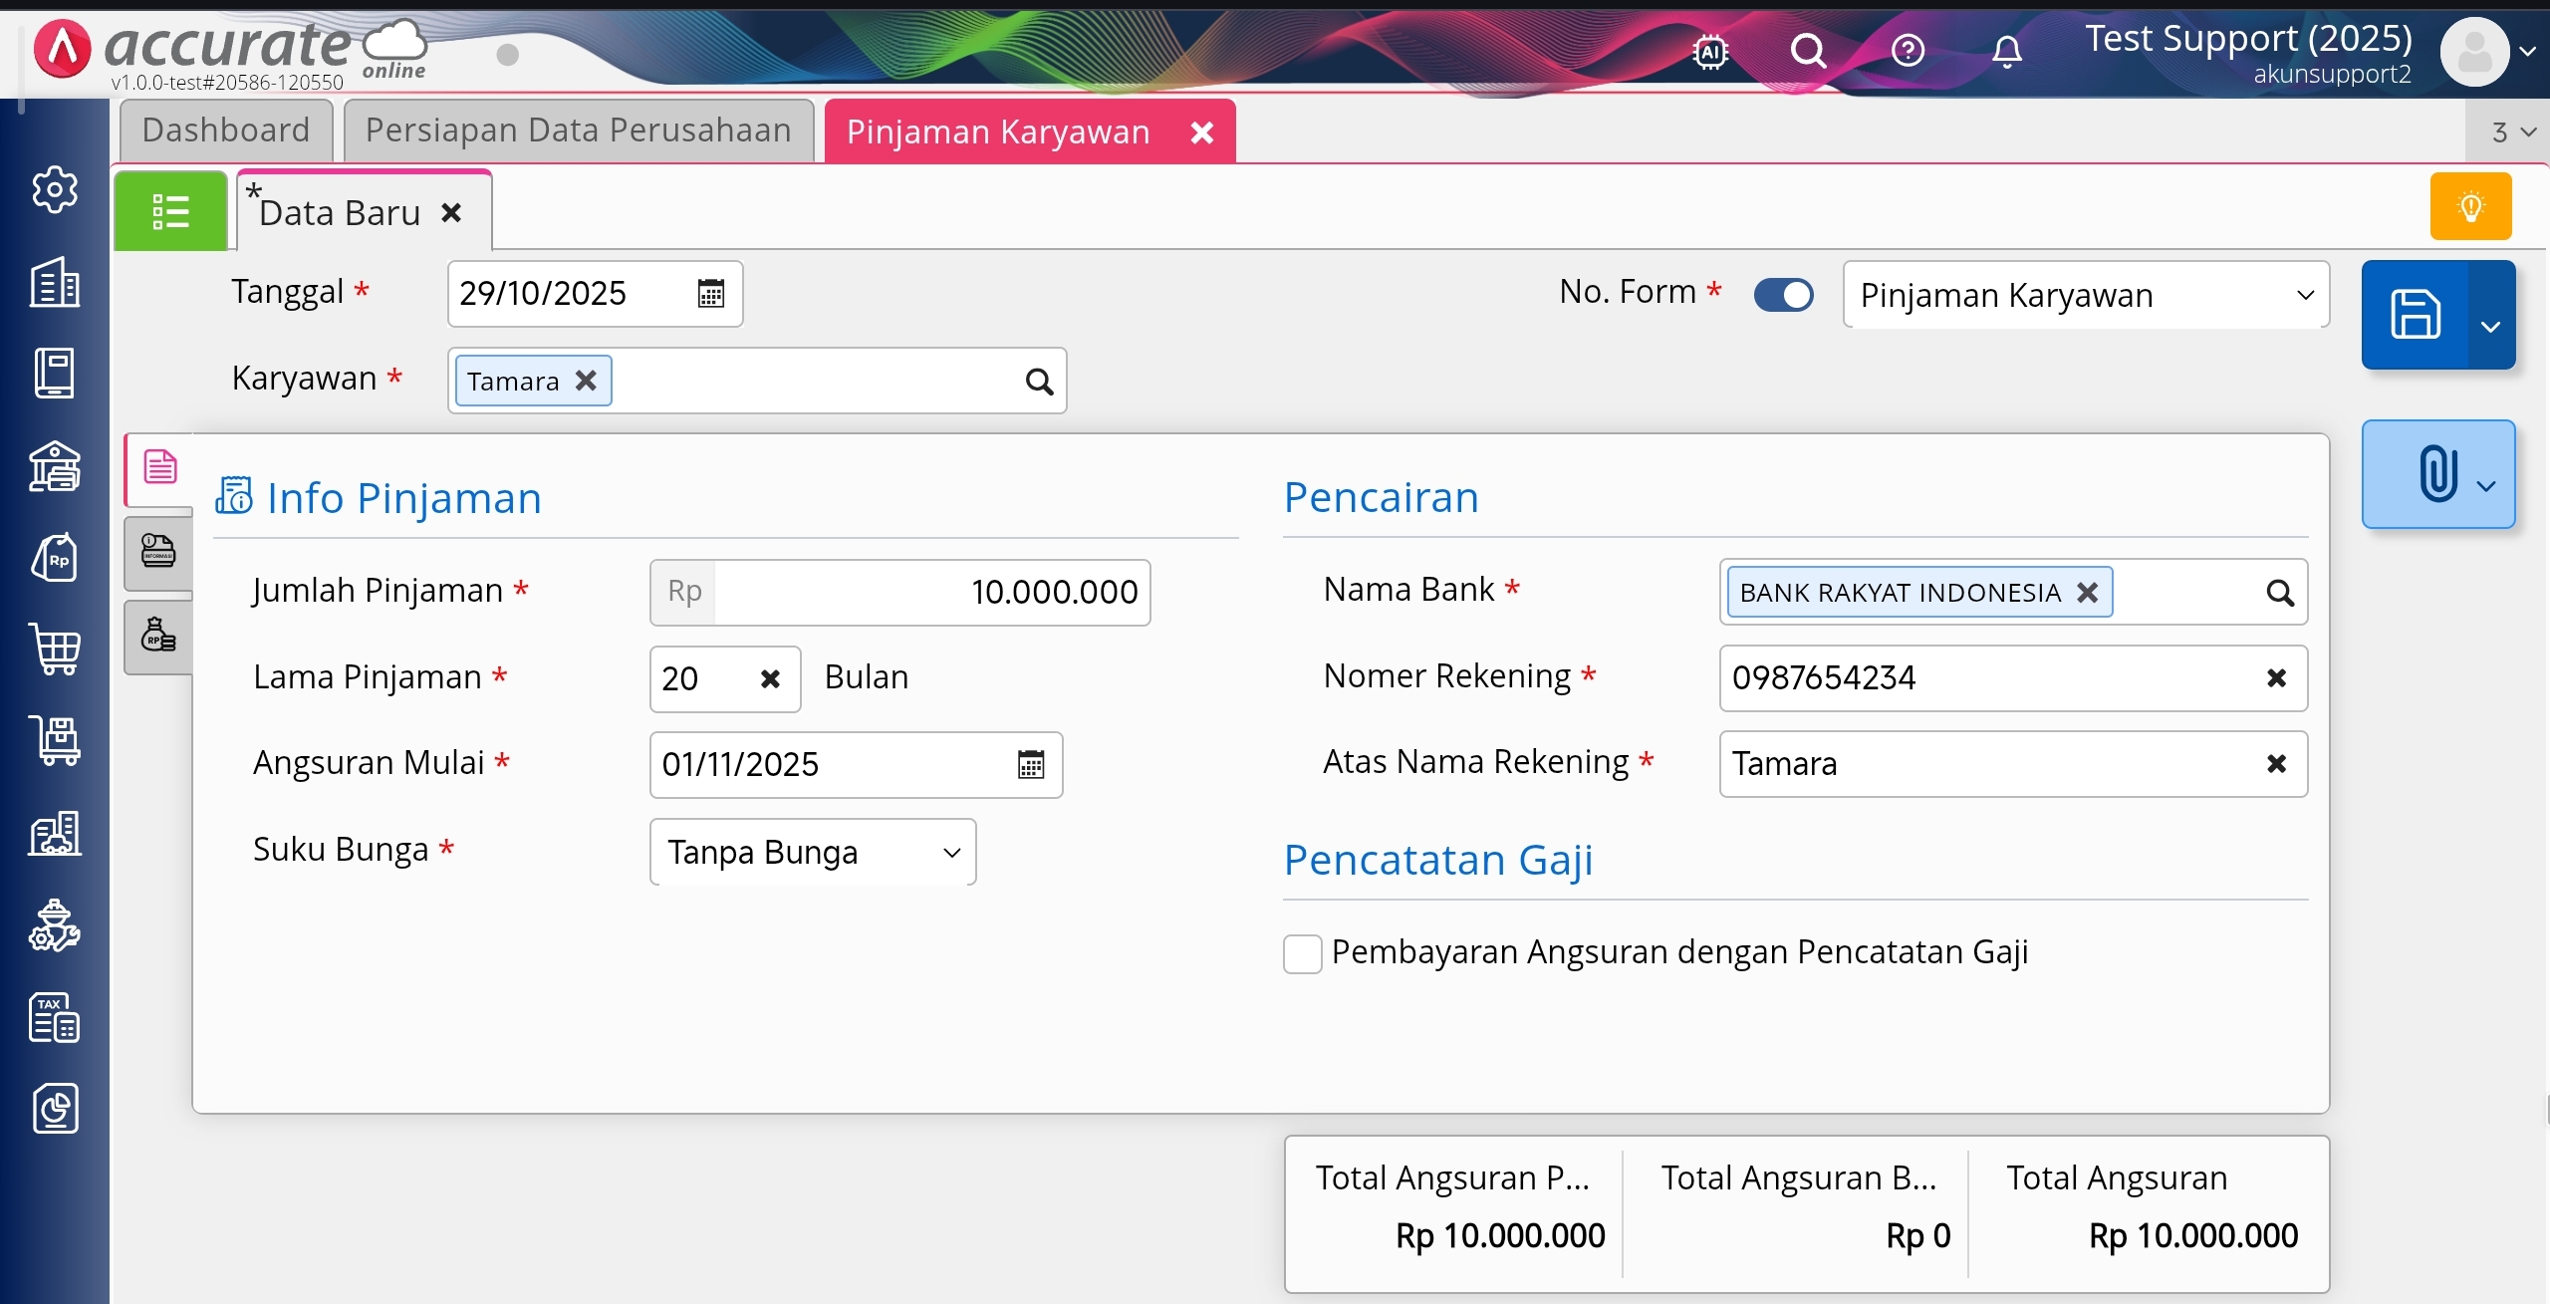Open the AI assistant chip icon
Image resolution: width=2550 pixels, height=1304 pixels.
tap(1710, 51)
